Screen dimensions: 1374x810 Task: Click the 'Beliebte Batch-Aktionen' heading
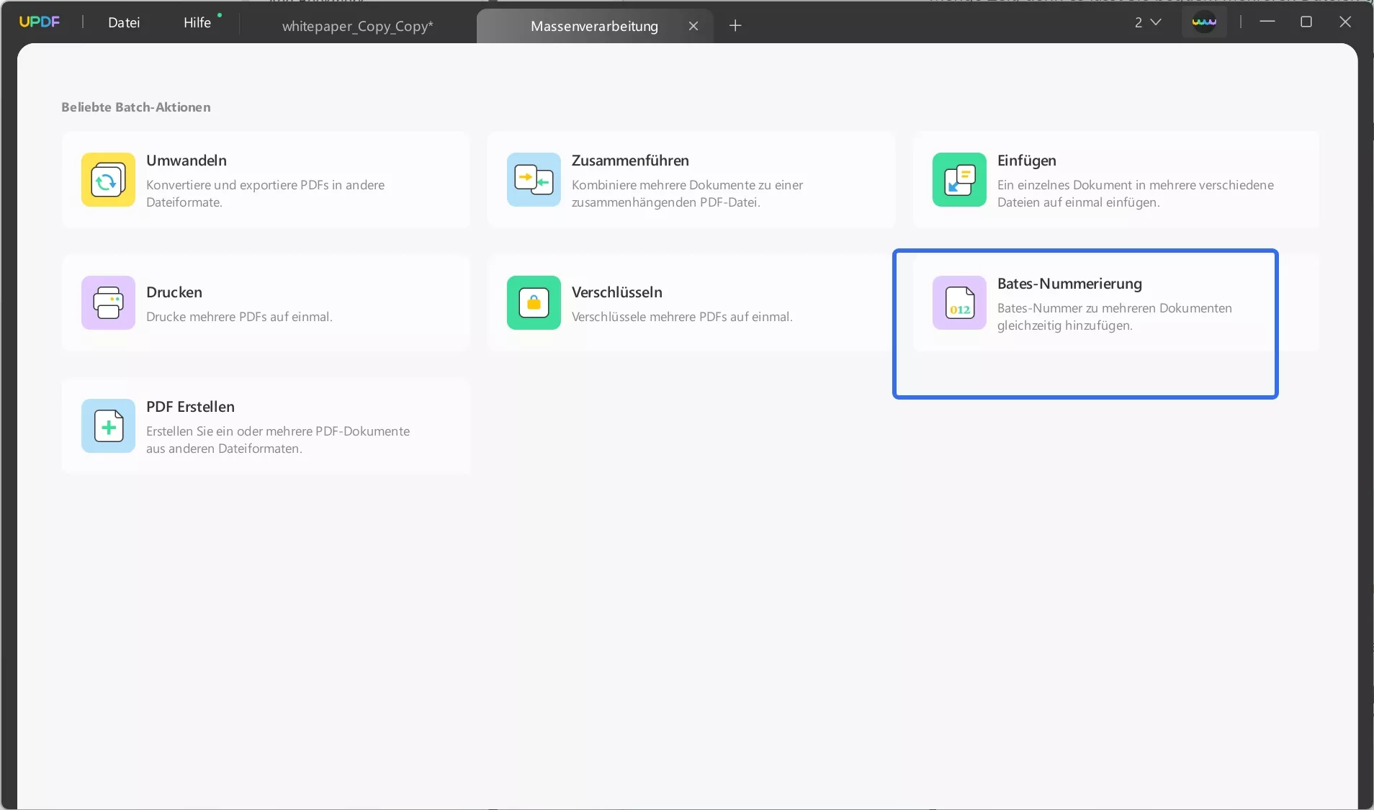coord(136,107)
